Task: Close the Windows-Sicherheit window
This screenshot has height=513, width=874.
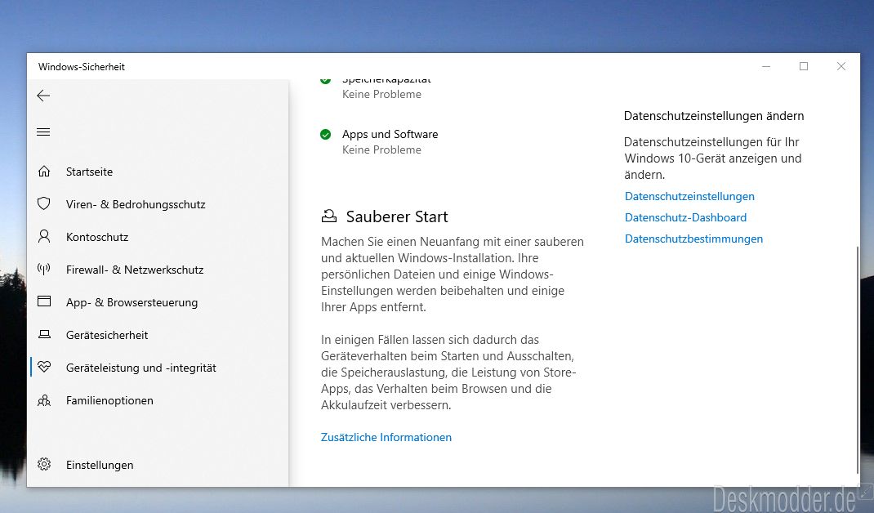Action: tap(841, 66)
